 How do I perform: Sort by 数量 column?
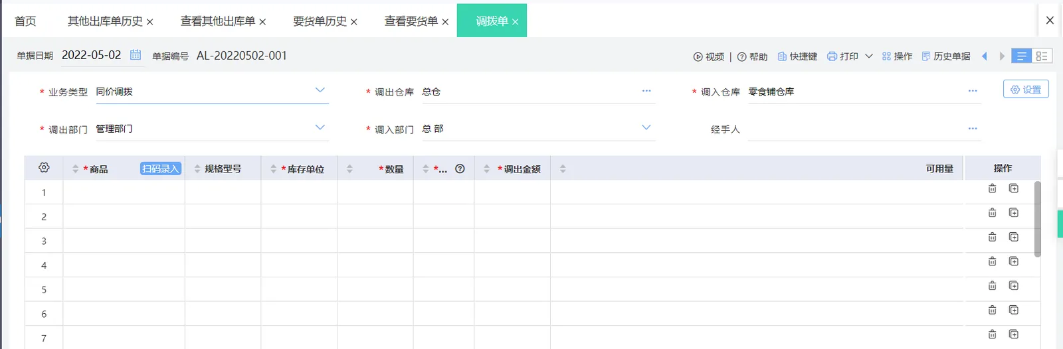pos(349,169)
